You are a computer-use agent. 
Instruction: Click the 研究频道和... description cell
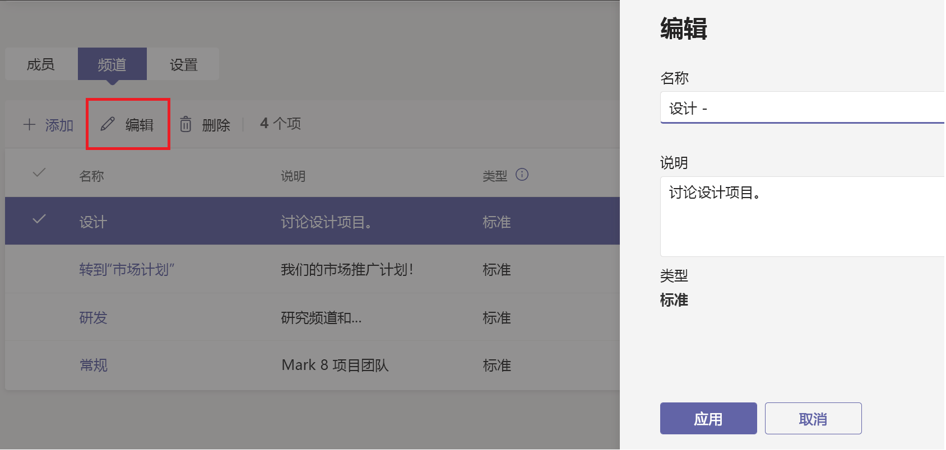coord(321,318)
